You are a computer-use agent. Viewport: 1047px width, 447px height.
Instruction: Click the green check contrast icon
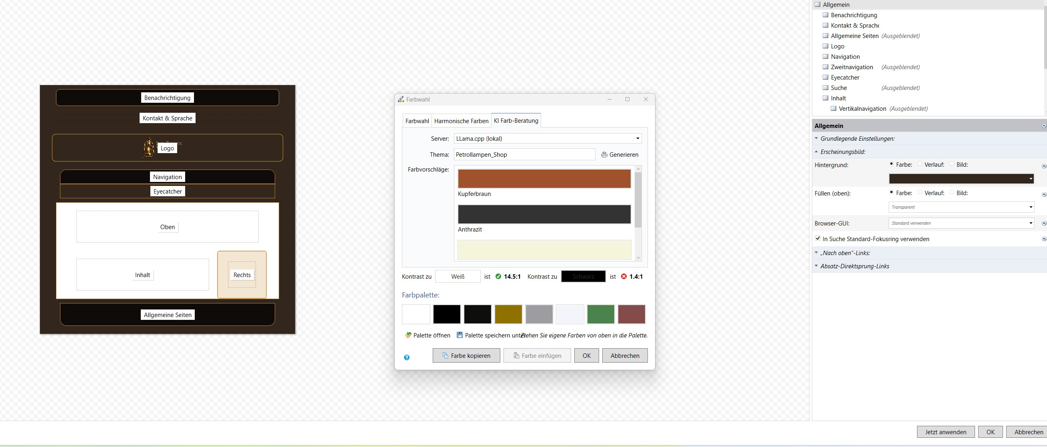coord(498,276)
